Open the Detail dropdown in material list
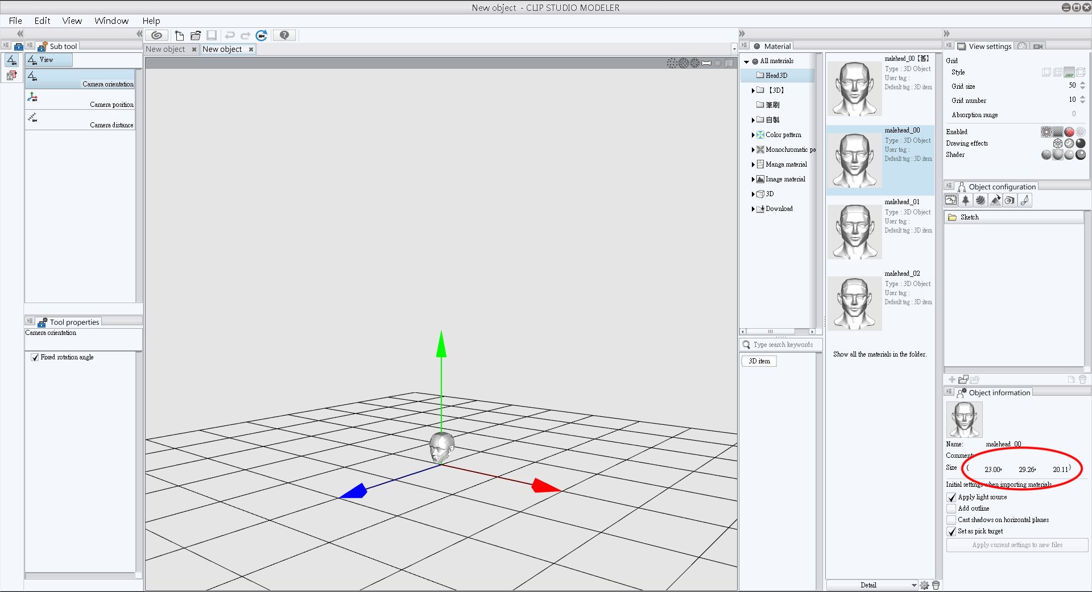The height and width of the screenshot is (592, 1092). point(872,585)
